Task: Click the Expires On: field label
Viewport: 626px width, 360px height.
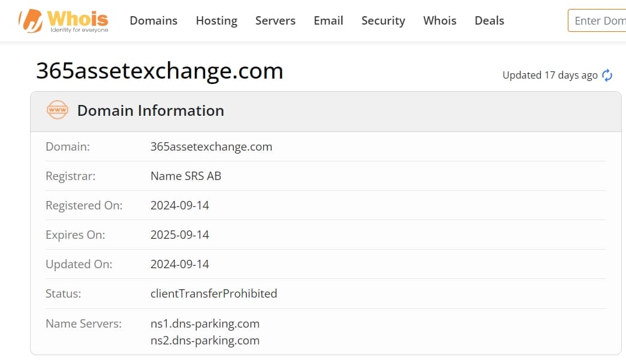Action: (75, 235)
